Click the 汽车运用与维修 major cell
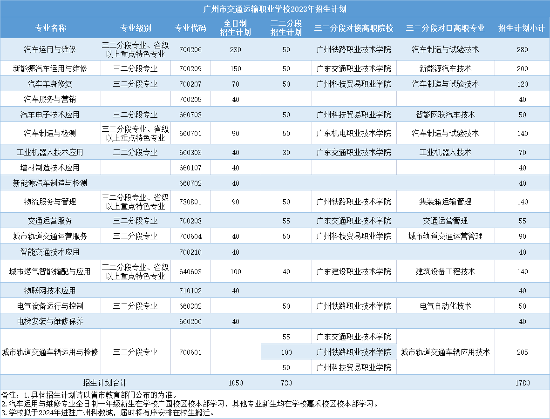 point(50,49)
